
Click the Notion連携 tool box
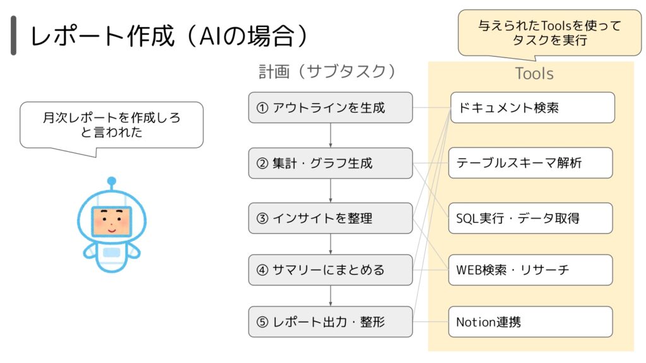coord(531,322)
